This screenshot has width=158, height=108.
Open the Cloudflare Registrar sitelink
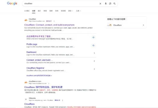click(35, 68)
